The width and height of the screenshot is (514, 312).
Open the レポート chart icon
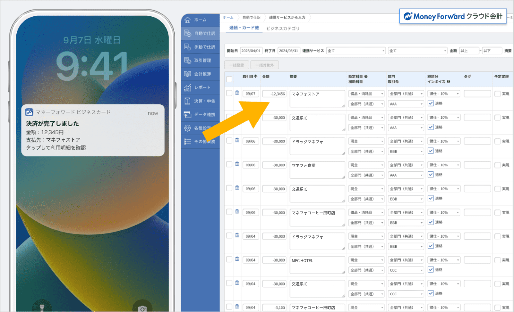pyautogui.click(x=188, y=87)
